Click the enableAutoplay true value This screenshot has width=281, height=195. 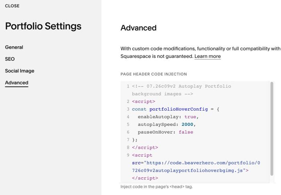coord(190,117)
